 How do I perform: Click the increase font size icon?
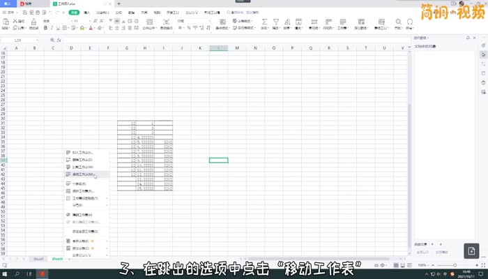click(96, 21)
